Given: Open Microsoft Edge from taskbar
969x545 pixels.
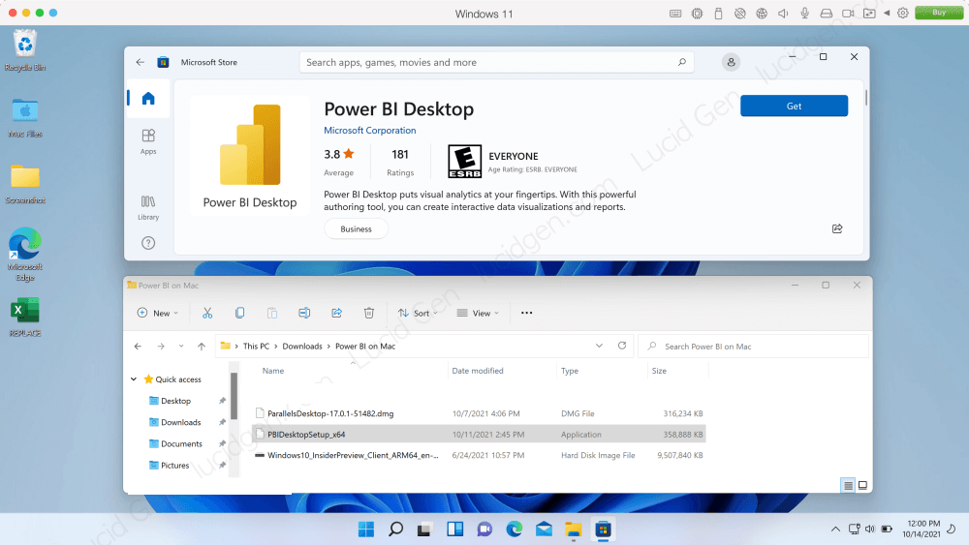Looking at the screenshot, I should click(x=515, y=530).
